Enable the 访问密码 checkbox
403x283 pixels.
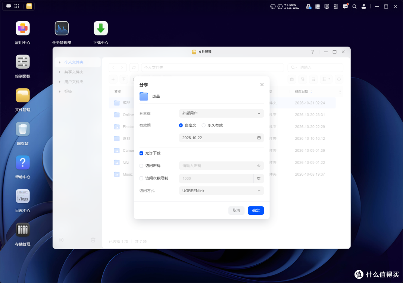pyautogui.click(x=141, y=166)
